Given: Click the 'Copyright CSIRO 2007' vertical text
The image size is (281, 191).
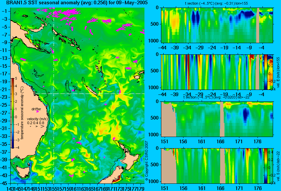Looking at the screenshot, I should tap(146, 161).
